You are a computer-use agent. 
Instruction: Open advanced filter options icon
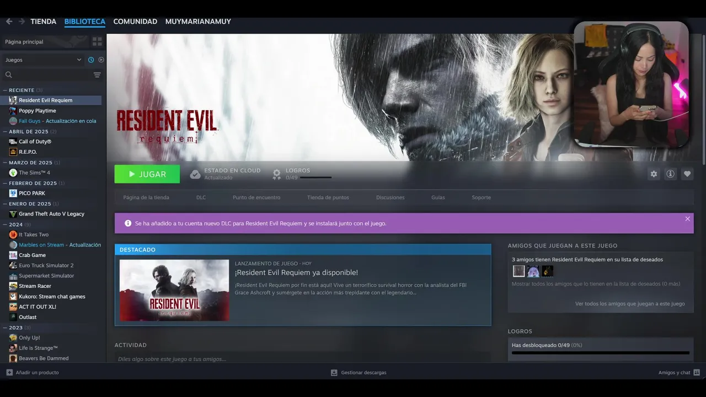tap(97, 74)
